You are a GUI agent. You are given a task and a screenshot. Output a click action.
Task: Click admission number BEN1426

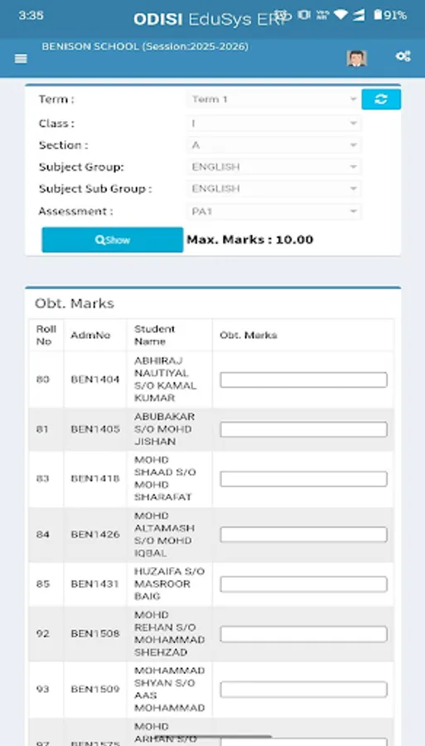(95, 535)
